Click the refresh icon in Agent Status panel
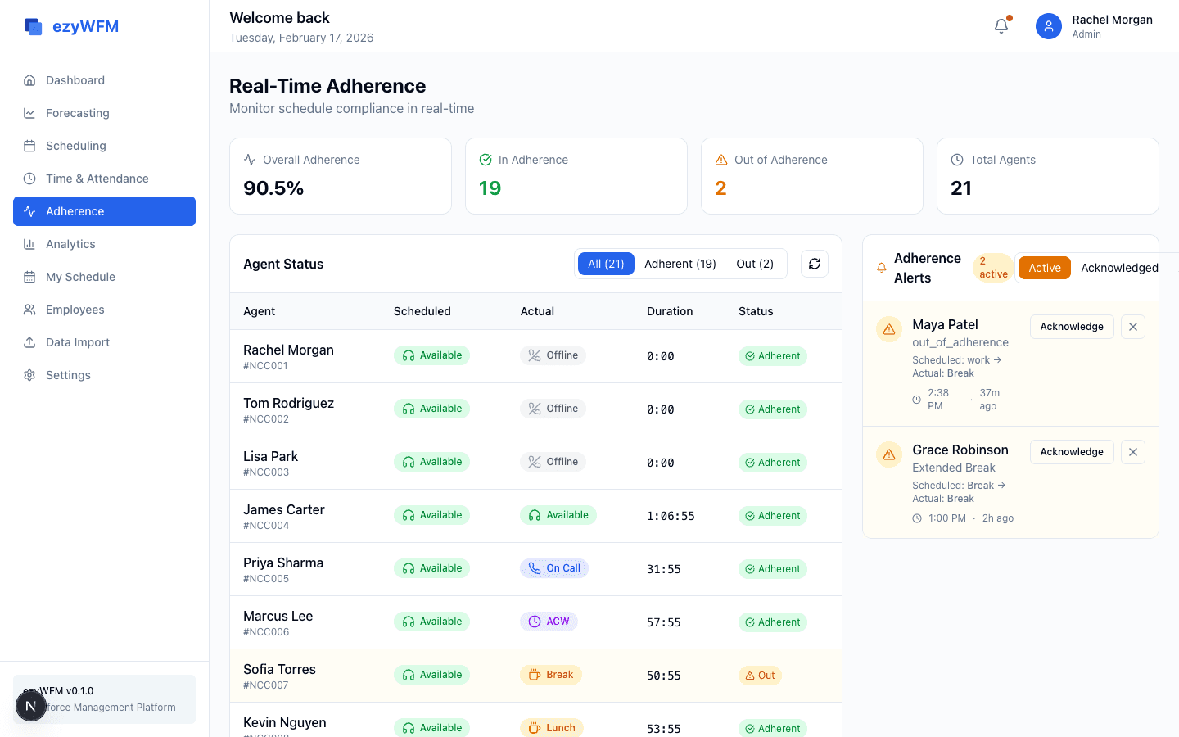The width and height of the screenshot is (1179, 737). (x=815, y=264)
